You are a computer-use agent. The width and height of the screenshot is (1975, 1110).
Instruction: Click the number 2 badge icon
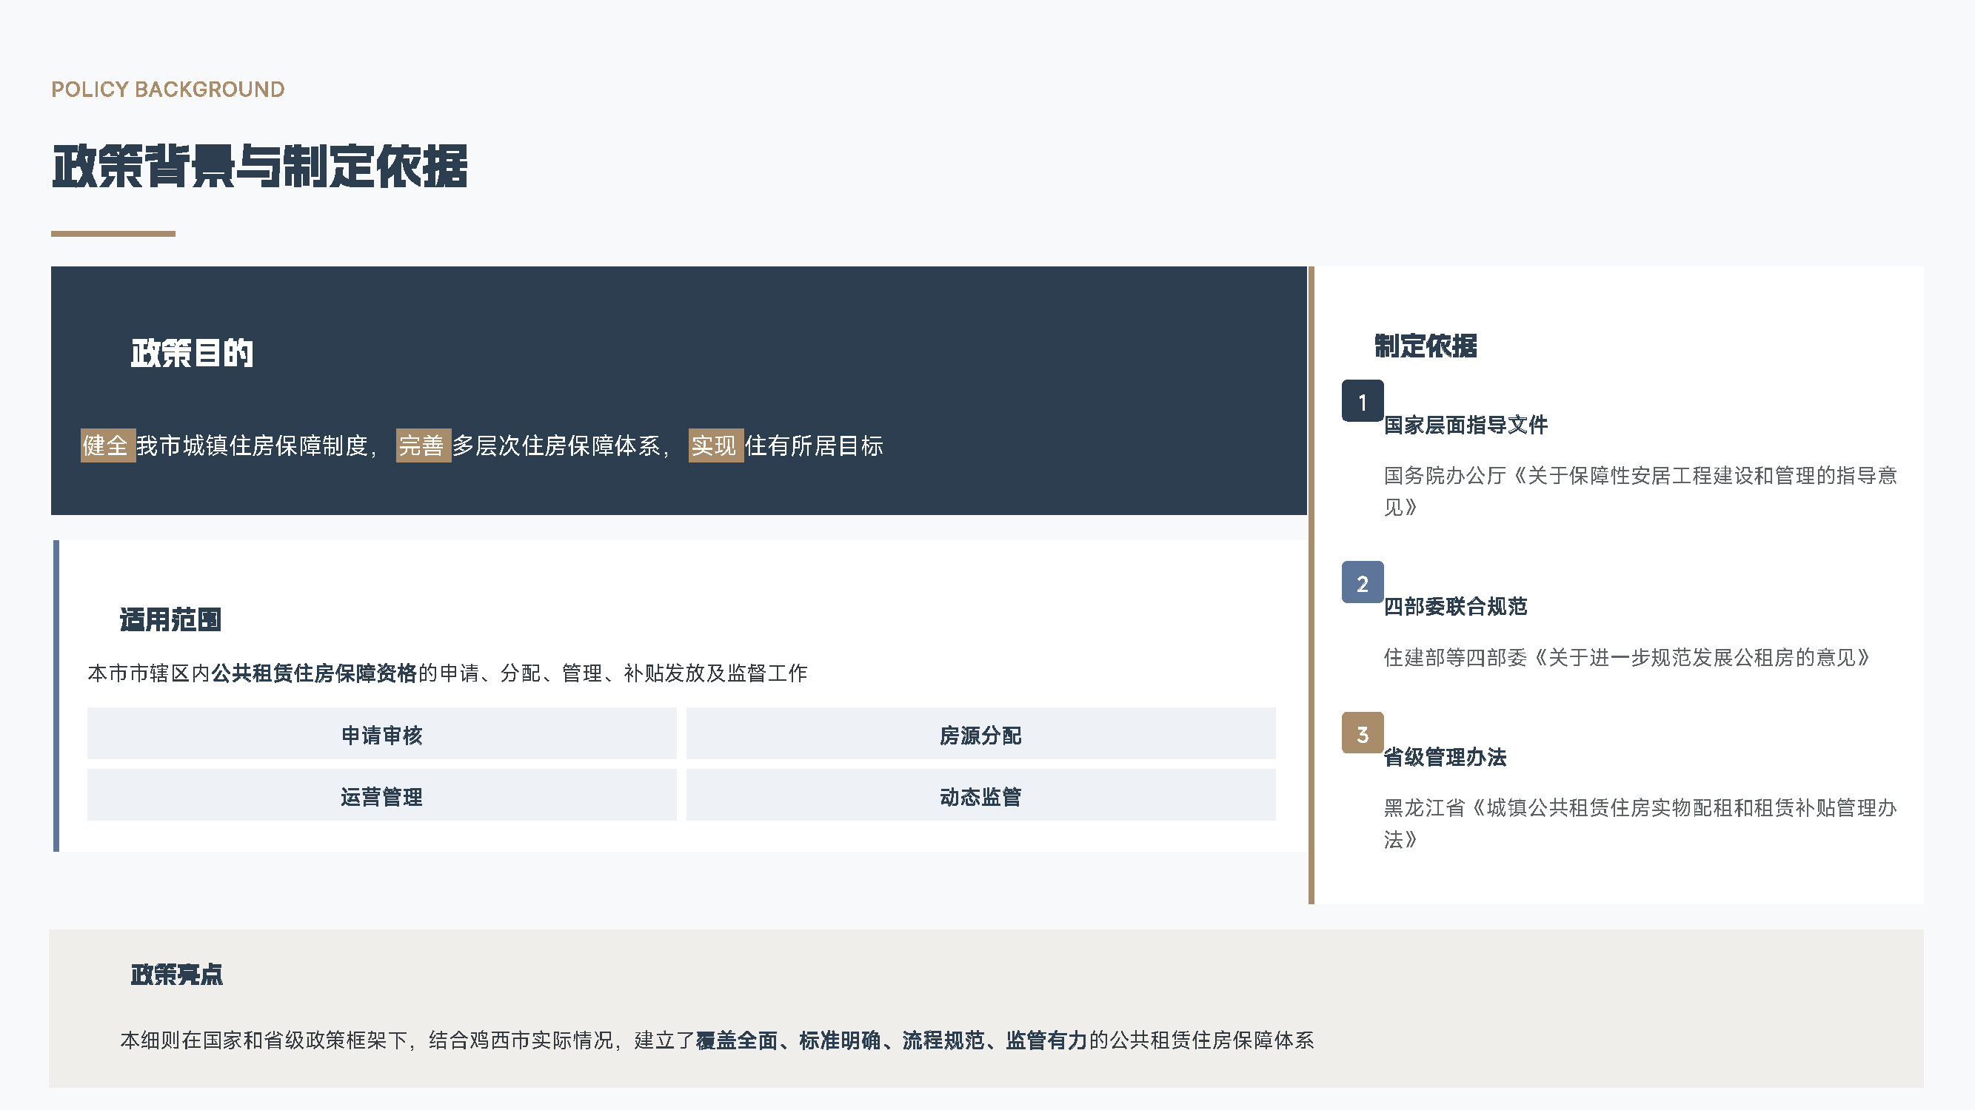click(x=1362, y=582)
